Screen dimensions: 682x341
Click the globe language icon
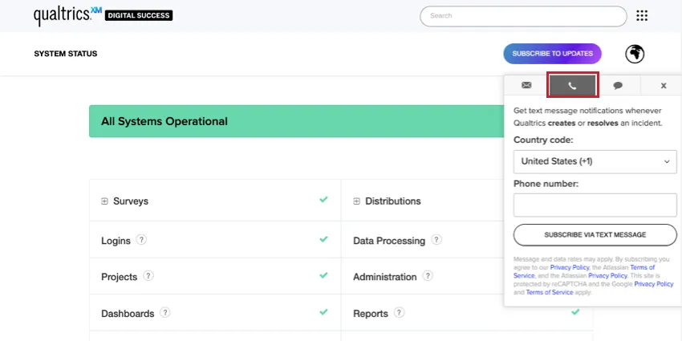point(635,54)
